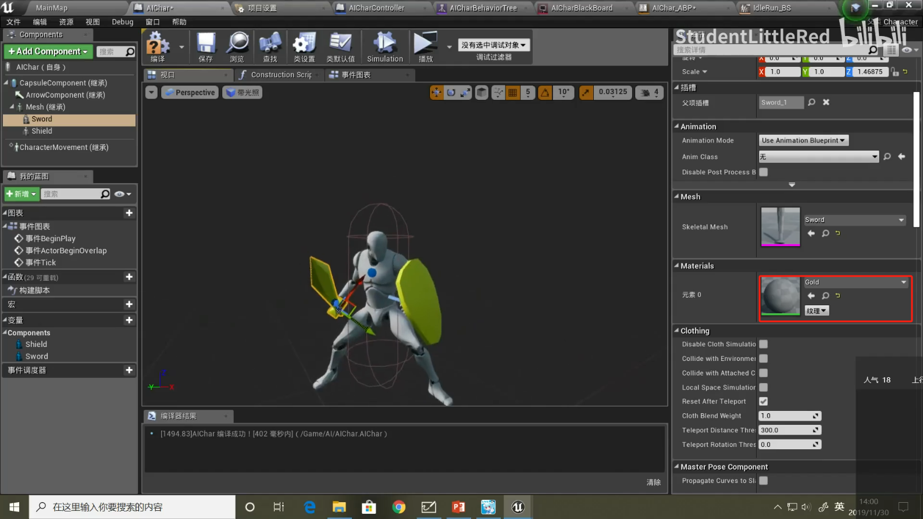This screenshot has width=923, height=519.
Task: Toggle grid snapping icon in viewport
Action: (512, 92)
